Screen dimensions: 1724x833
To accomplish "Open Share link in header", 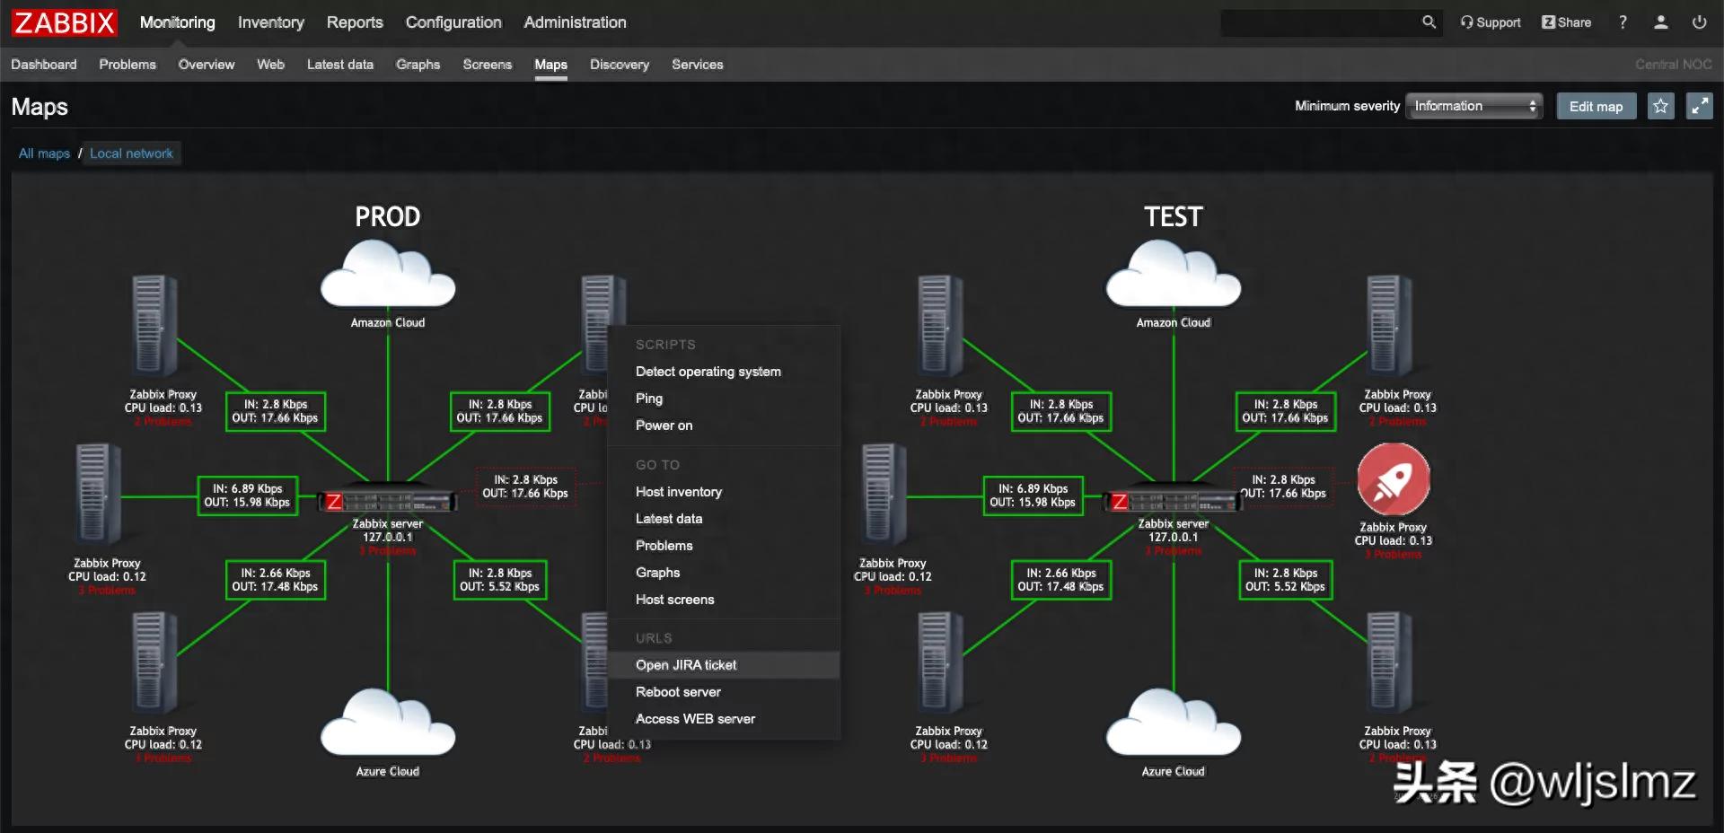I will [x=1567, y=22].
